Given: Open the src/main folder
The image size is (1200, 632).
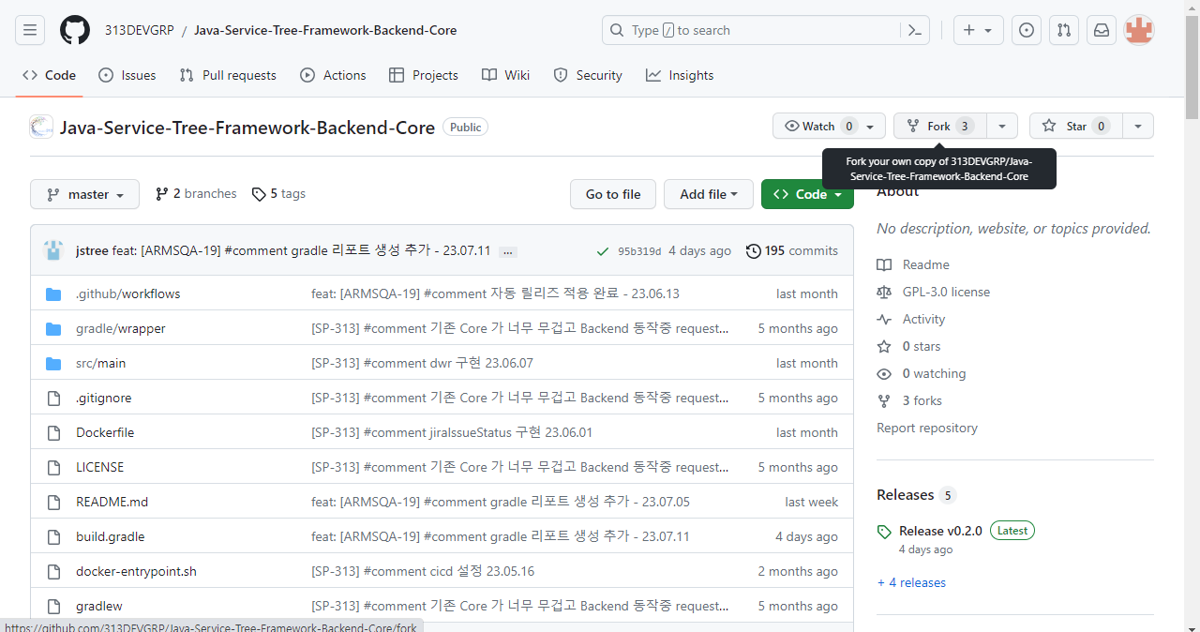Looking at the screenshot, I should click(100, 363).
